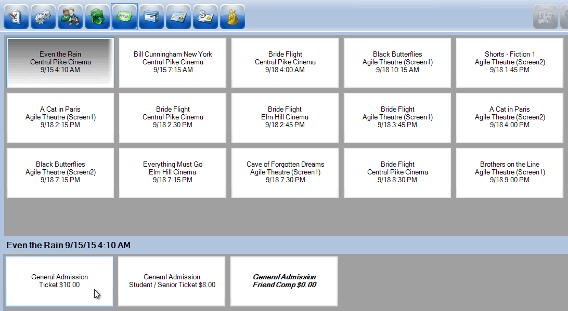Click the customer search binoculars icon
568x311 pixels.
pos(70,17)
